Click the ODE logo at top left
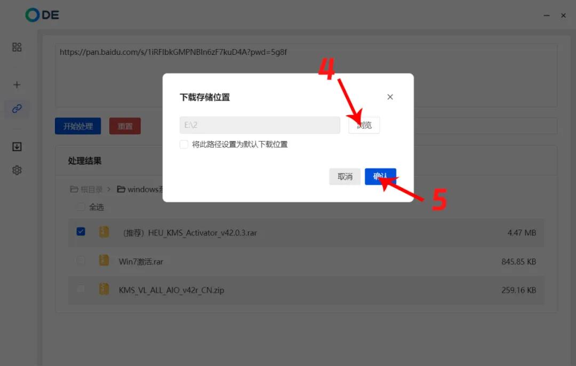The image size is (576, 366). click(x=42, y=15)
